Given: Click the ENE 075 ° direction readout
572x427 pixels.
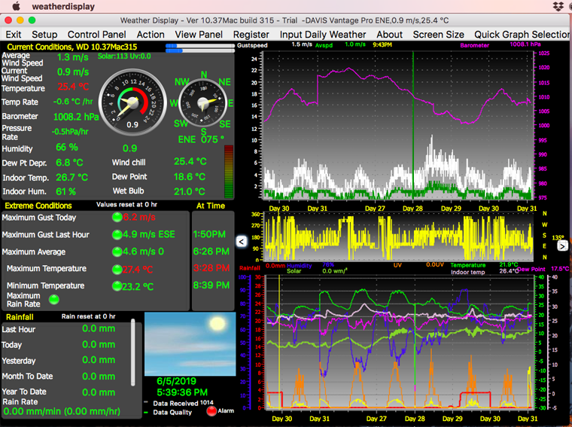Looking at the screenshot, I should (x=201, y=139).
